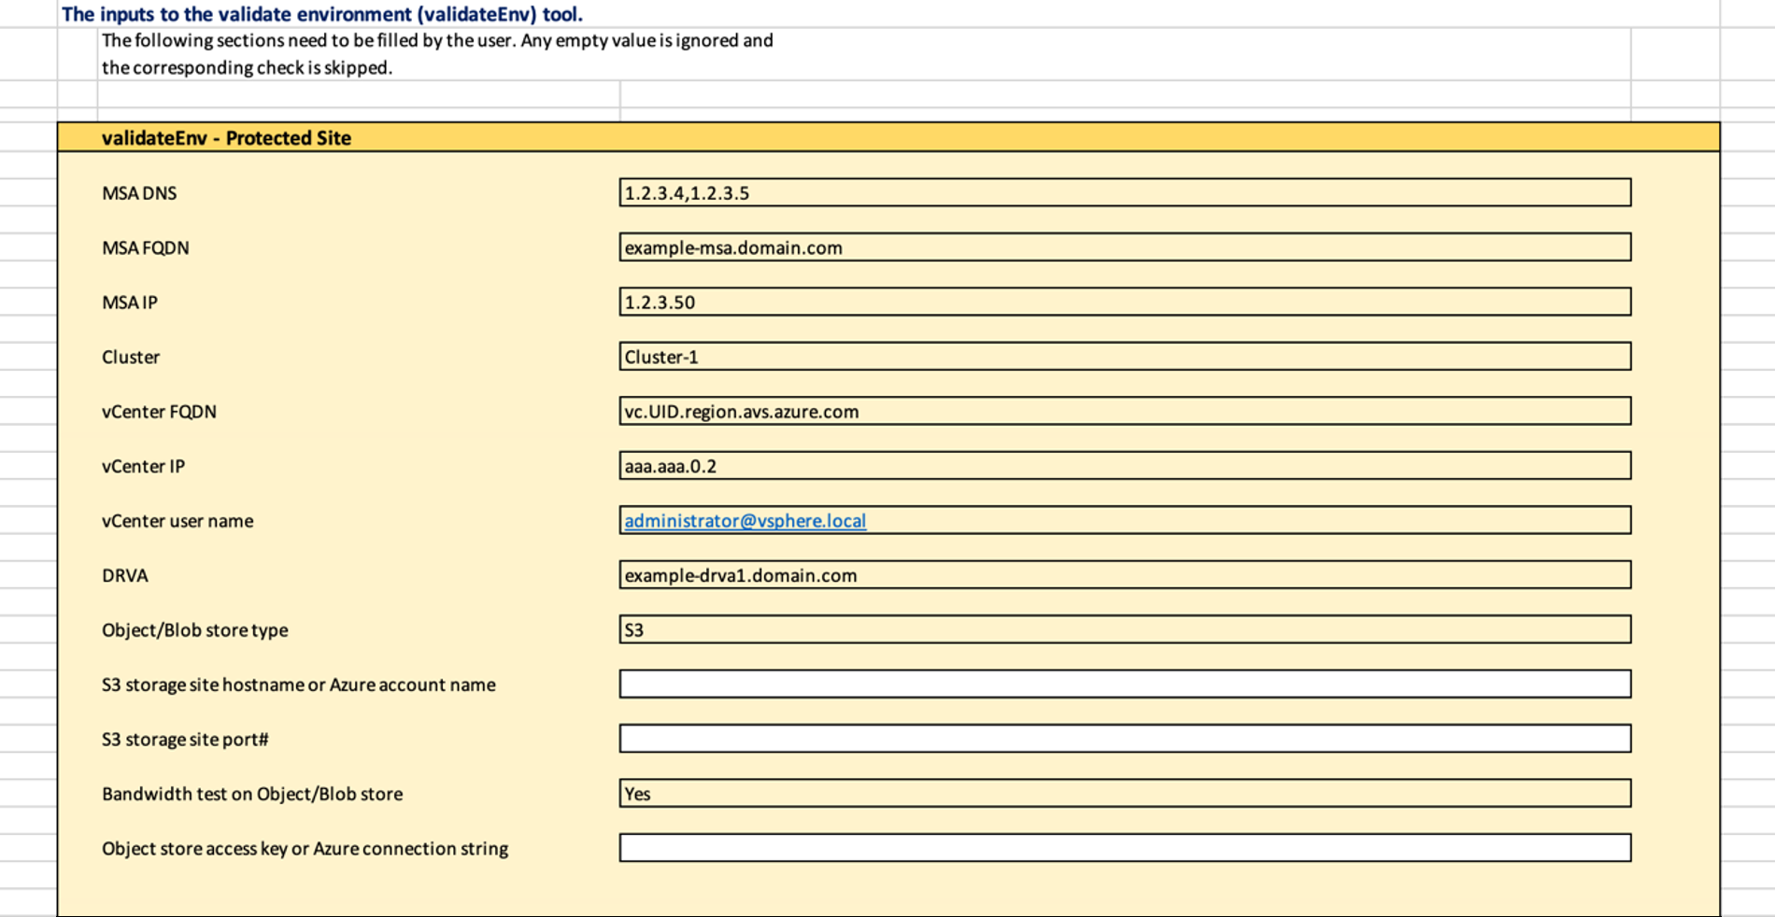The image size is (1775, 917).
Task: Select the Object/Blob store type field
Action: (1124, 630)
